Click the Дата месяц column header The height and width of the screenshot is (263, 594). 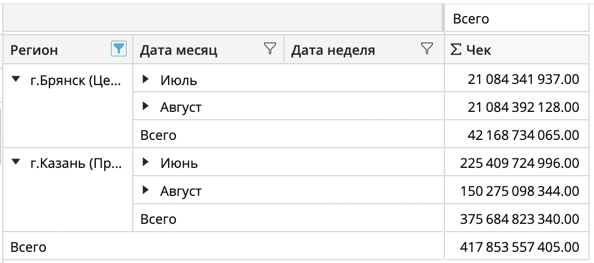[x=179, y=50]
